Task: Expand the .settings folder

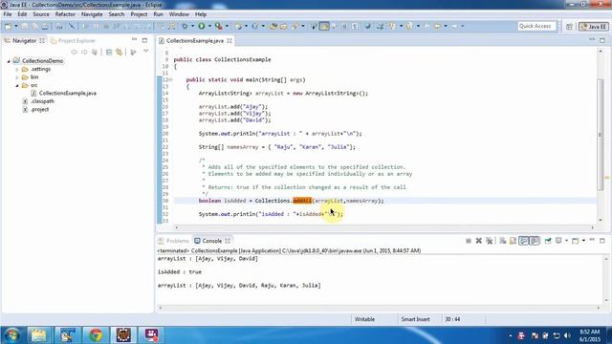Action: coord(17,70)
